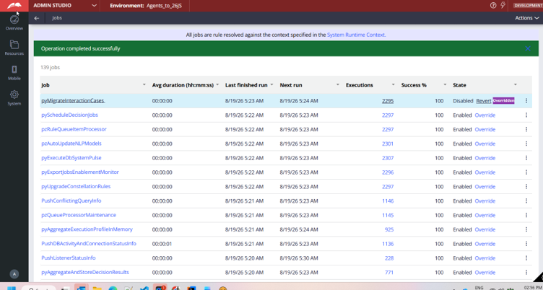
Task: Open the Executions column filter arrow
Action: tap(393, 85)
